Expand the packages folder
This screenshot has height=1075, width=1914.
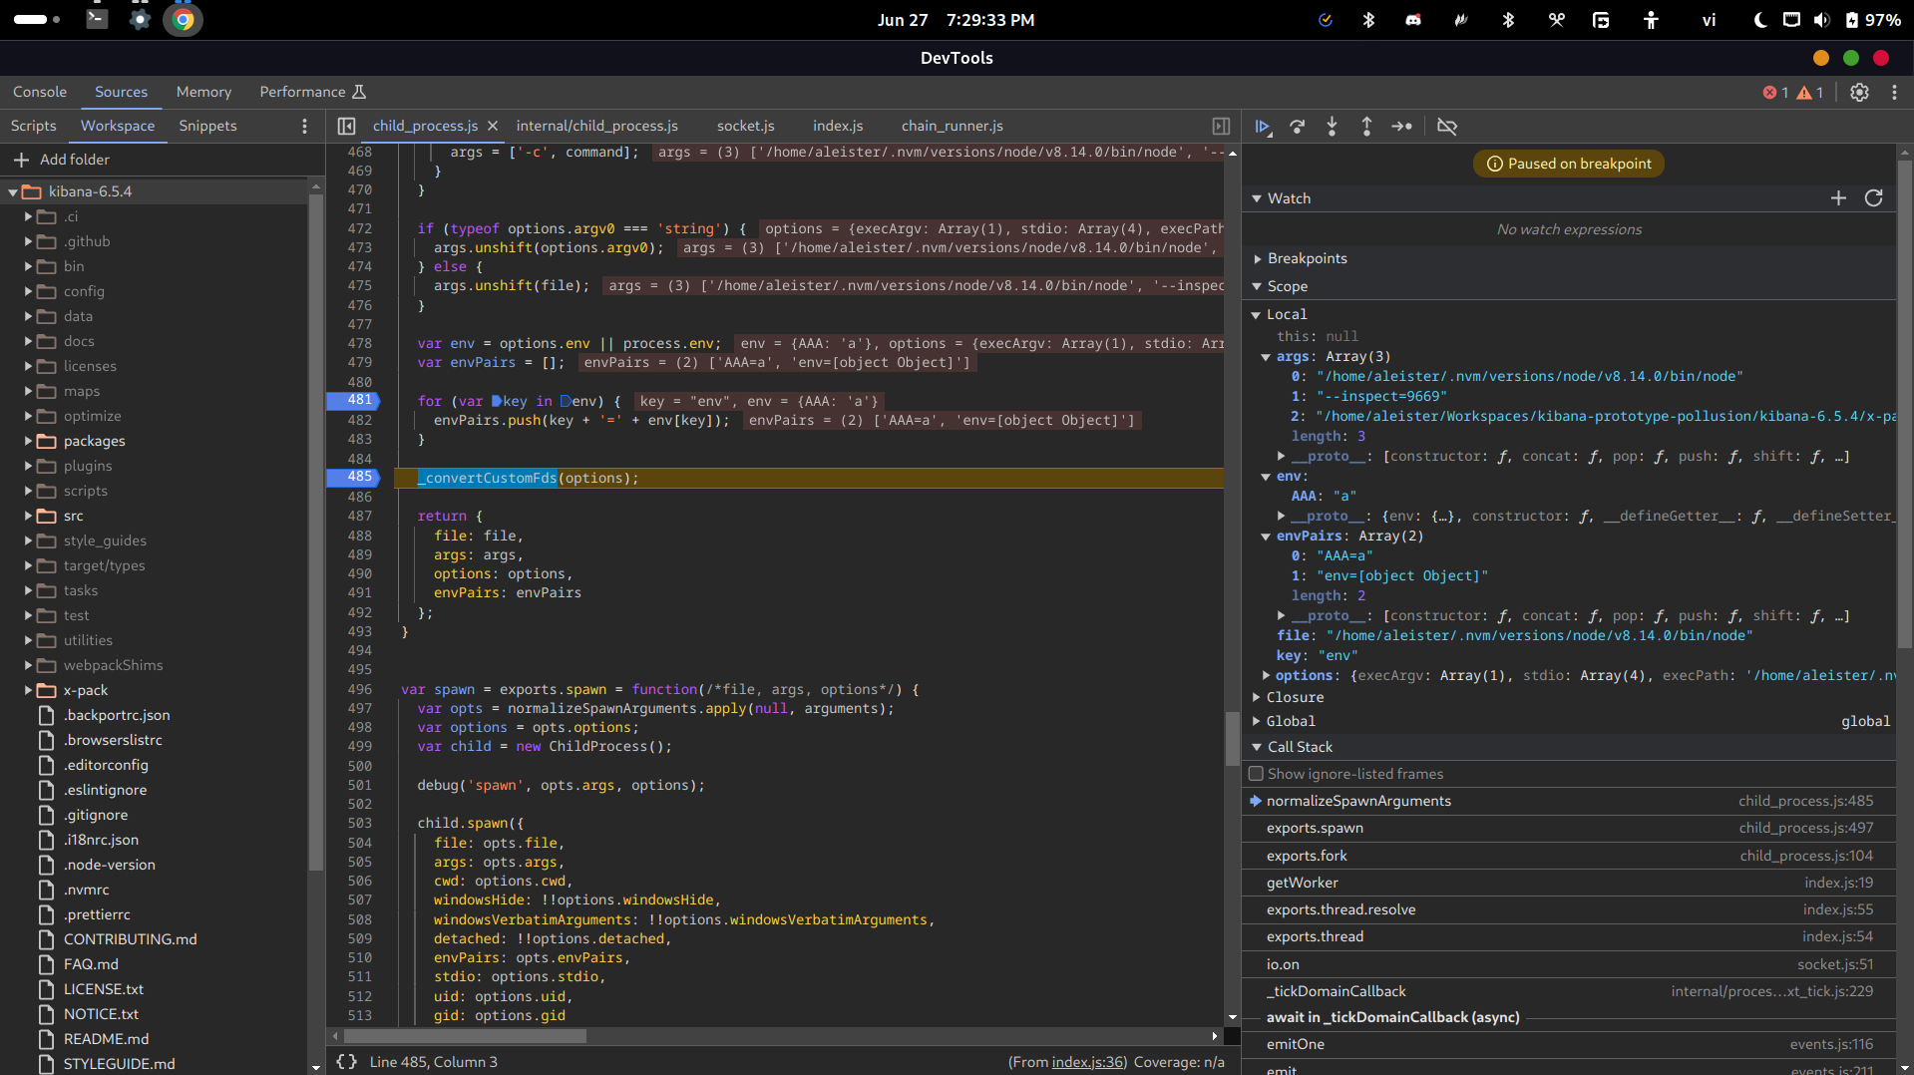pyautogui.click(x=29, y=441)
